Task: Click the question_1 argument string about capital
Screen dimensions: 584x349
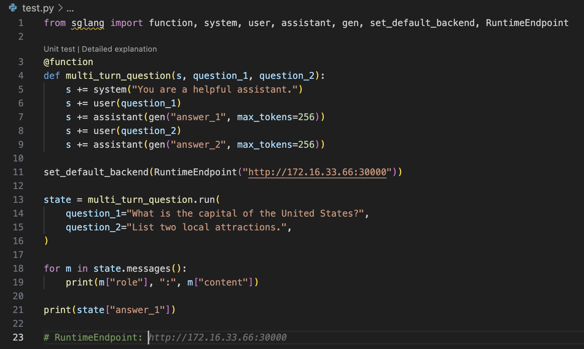Action: (245, 214)
